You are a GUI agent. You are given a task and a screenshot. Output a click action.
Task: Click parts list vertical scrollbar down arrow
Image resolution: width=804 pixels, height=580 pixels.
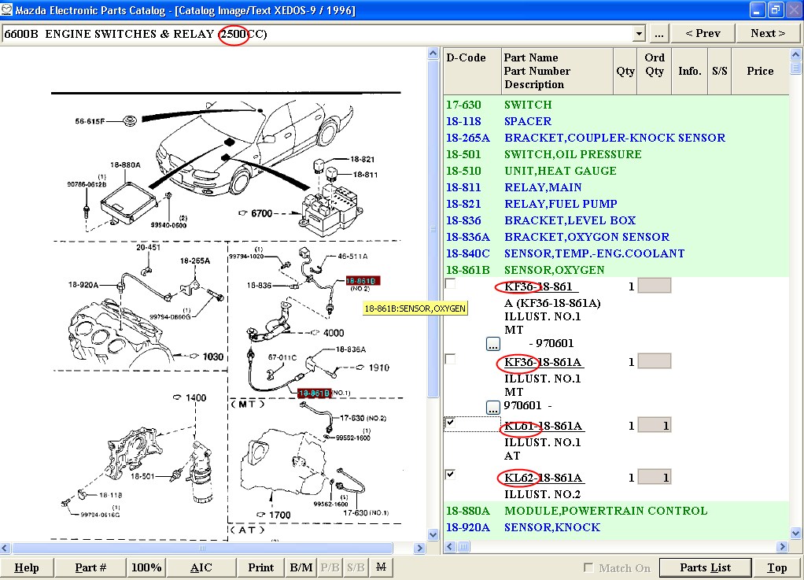point(795,534)
